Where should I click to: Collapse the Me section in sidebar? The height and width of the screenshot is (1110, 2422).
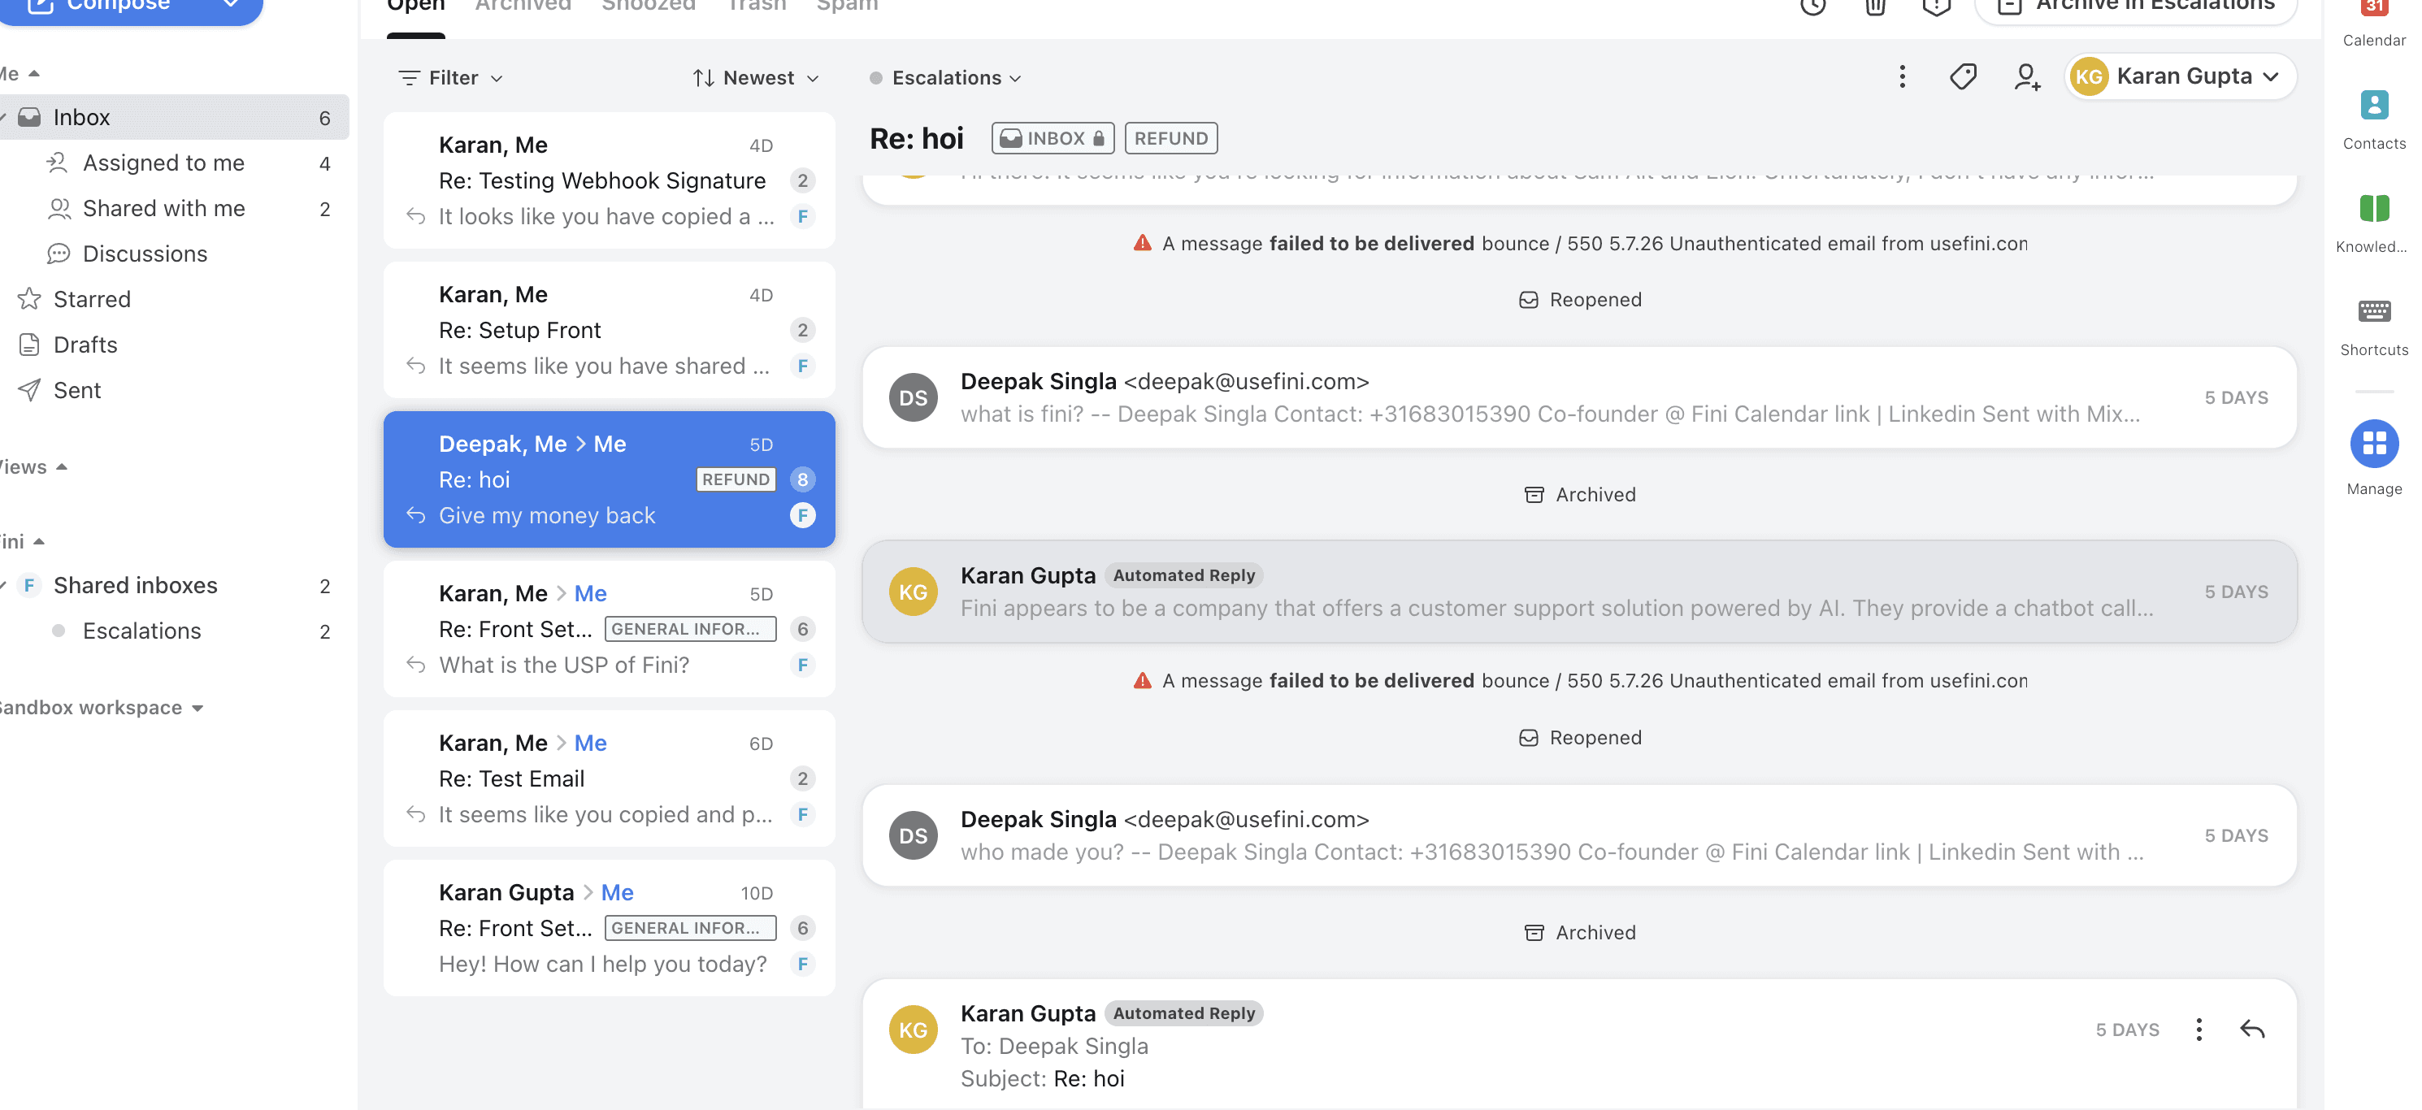coord(20,73)
